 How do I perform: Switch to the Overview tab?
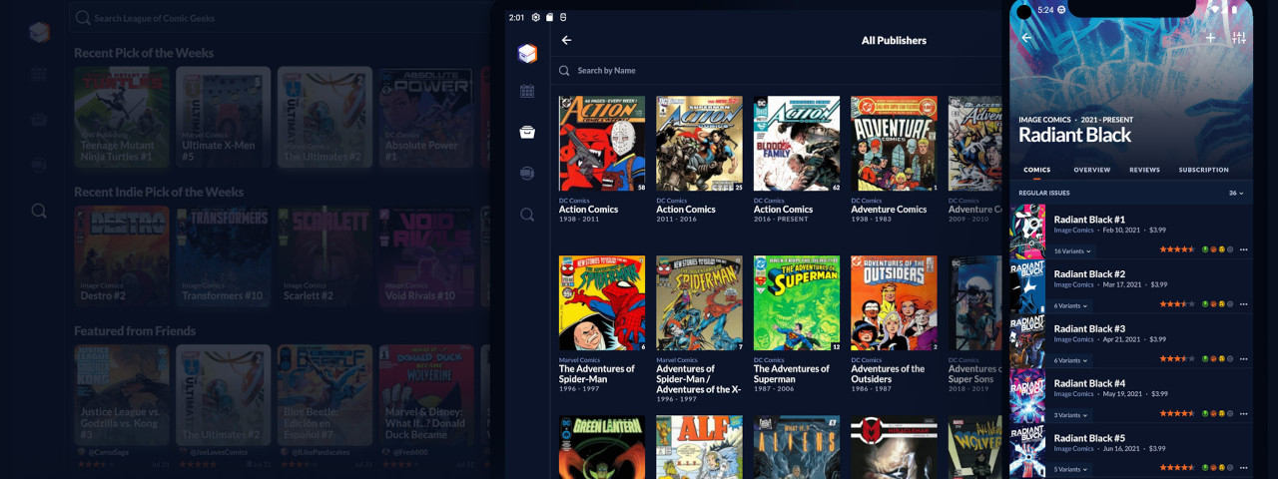coord(1091,170)
